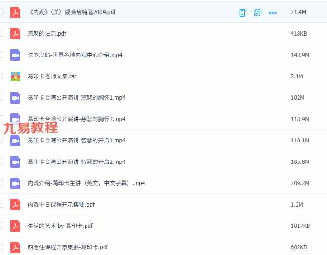Click the send-to-phone icon on first row
Screen dimensions: 327x255
point(242,13)
